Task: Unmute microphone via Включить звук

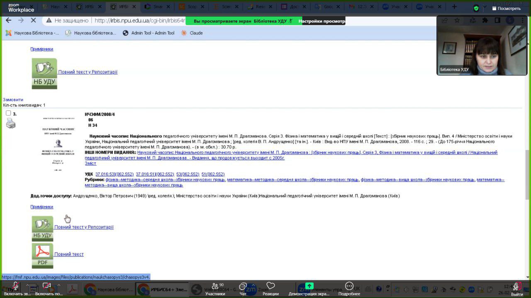Action: [x=15, y=286]
